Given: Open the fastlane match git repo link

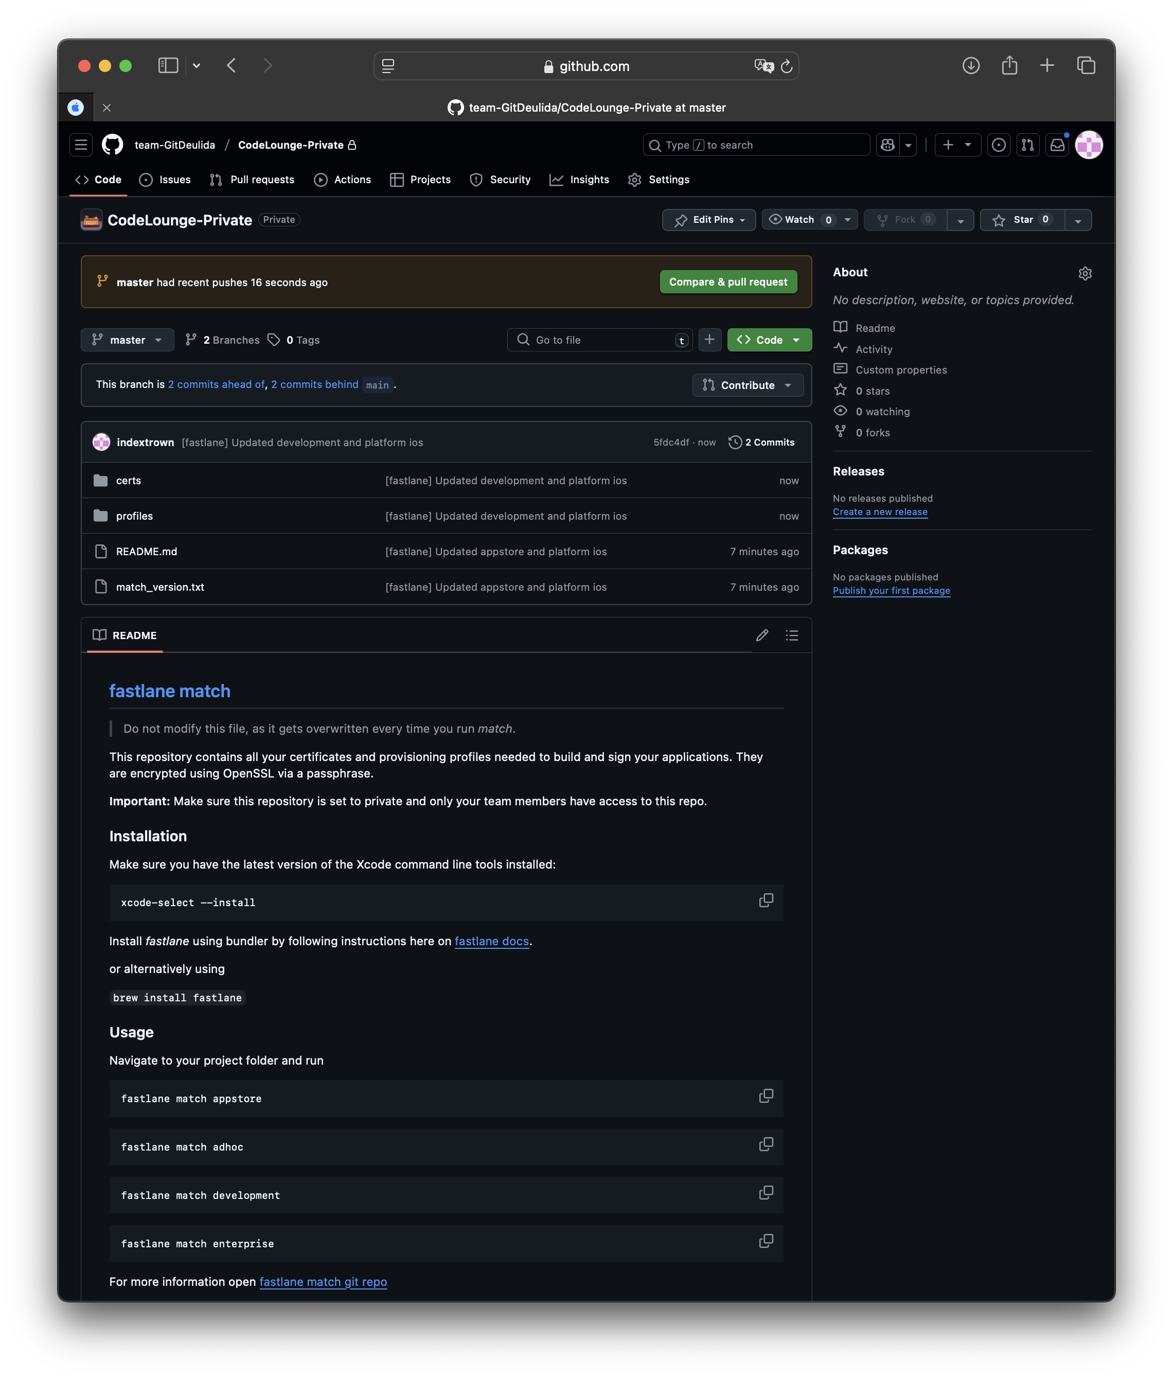Looking at the screenshot, I should [x=323, y=1282].
